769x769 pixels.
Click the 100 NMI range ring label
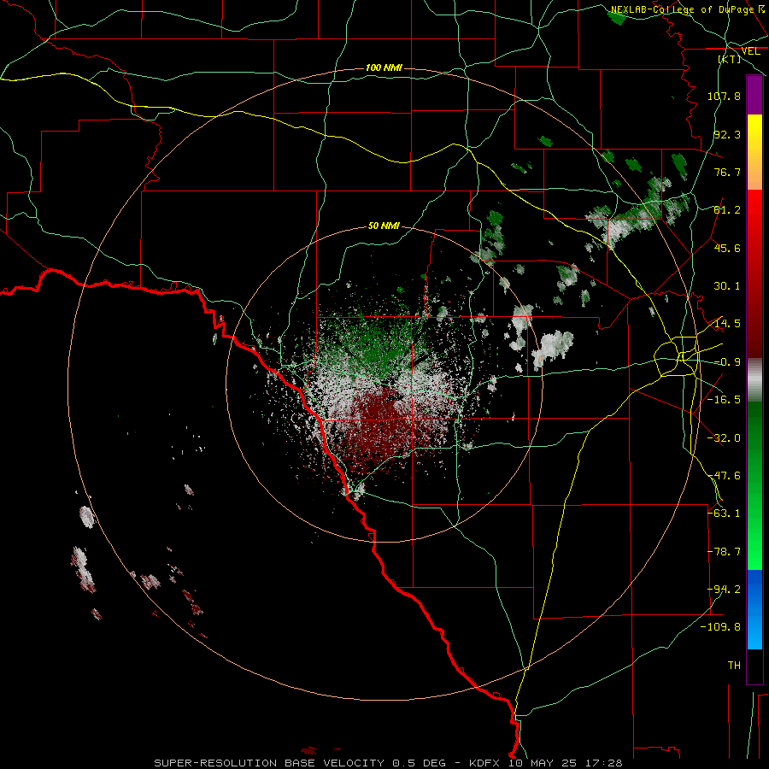[x=384, y=68]
